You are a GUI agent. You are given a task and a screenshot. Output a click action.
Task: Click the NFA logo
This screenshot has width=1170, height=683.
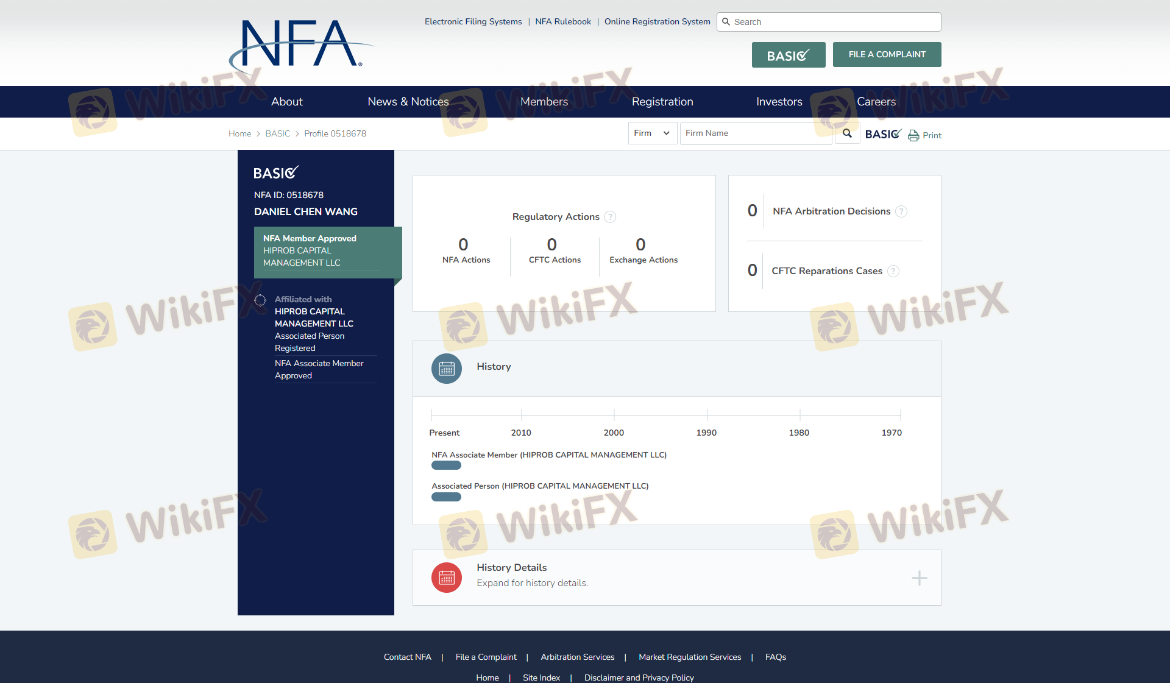[300, 46]
